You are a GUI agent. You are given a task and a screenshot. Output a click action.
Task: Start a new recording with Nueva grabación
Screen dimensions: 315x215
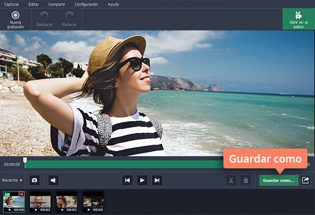coord(16,20)
